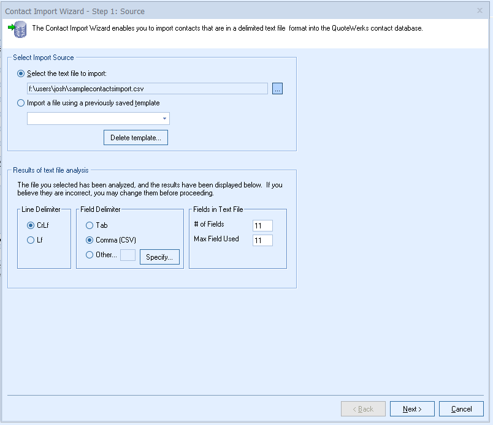The image size is (493, 425).
Task: Choose Other field delimiter option
Action: [90, 255]
